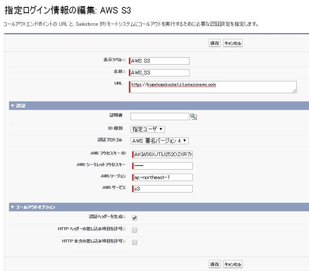Click help icon beside HTTP ヘッダーの差し込み項目を許可

124,229
